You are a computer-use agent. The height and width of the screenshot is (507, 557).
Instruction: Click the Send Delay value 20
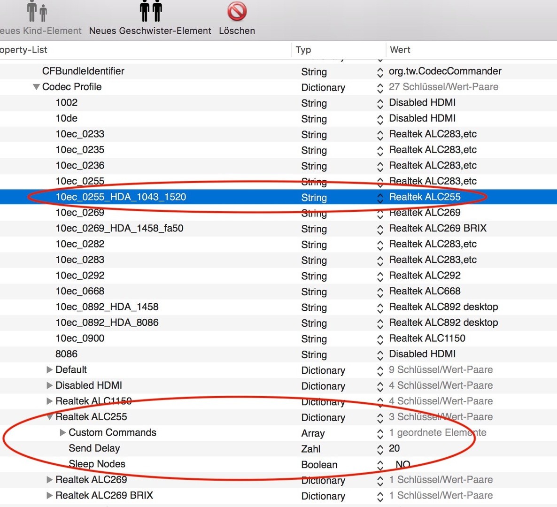pos(395,448)
